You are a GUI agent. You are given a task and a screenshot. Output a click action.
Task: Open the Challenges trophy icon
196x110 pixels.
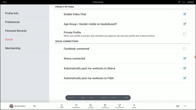point(119,106)
